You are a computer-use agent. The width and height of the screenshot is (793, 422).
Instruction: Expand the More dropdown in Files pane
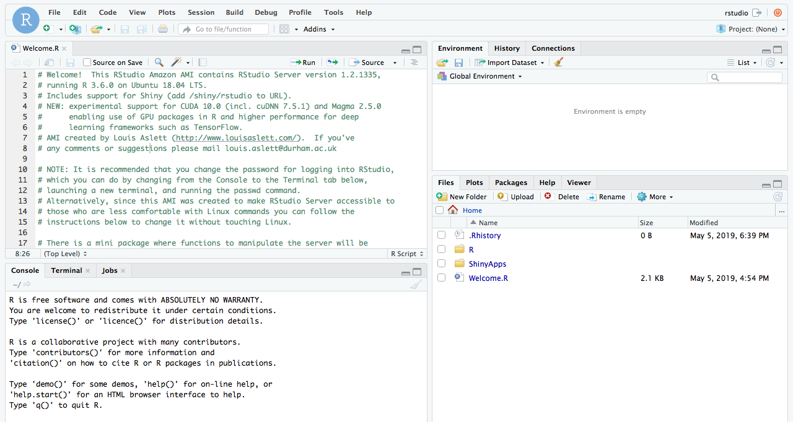(x=655, y=197)
